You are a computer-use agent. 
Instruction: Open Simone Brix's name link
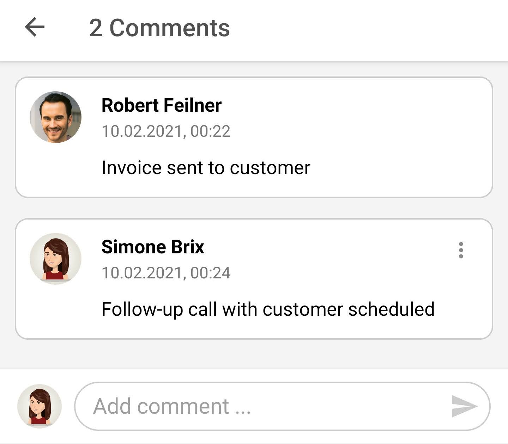pyautogui.click(x=153, y=247)
